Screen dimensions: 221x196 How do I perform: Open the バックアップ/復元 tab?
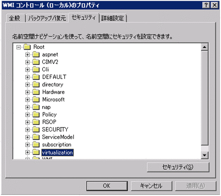[x=47, y=18]
